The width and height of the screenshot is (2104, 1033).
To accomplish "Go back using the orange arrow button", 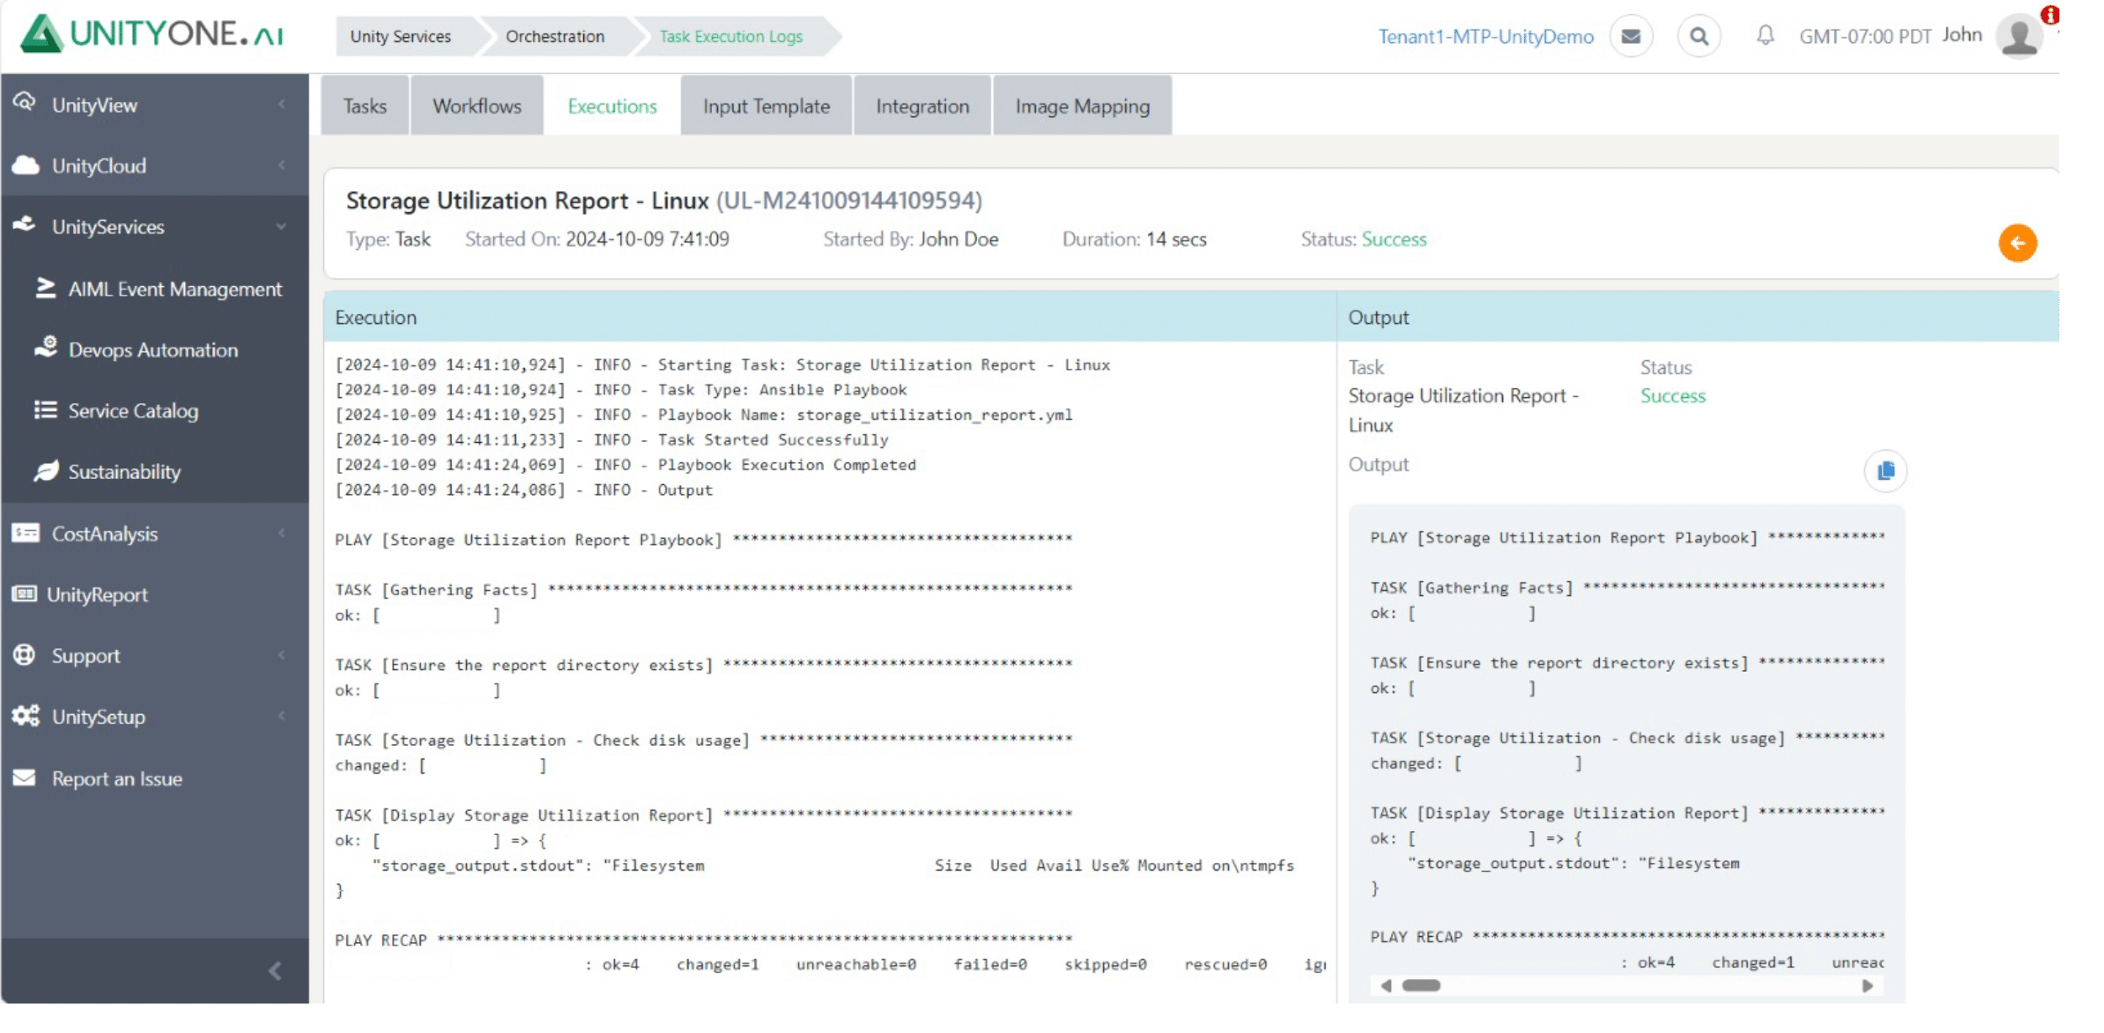I will pyautogui.click(x=2017, y=243).
